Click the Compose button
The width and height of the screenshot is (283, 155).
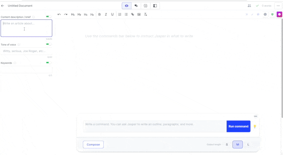(93, 144)
